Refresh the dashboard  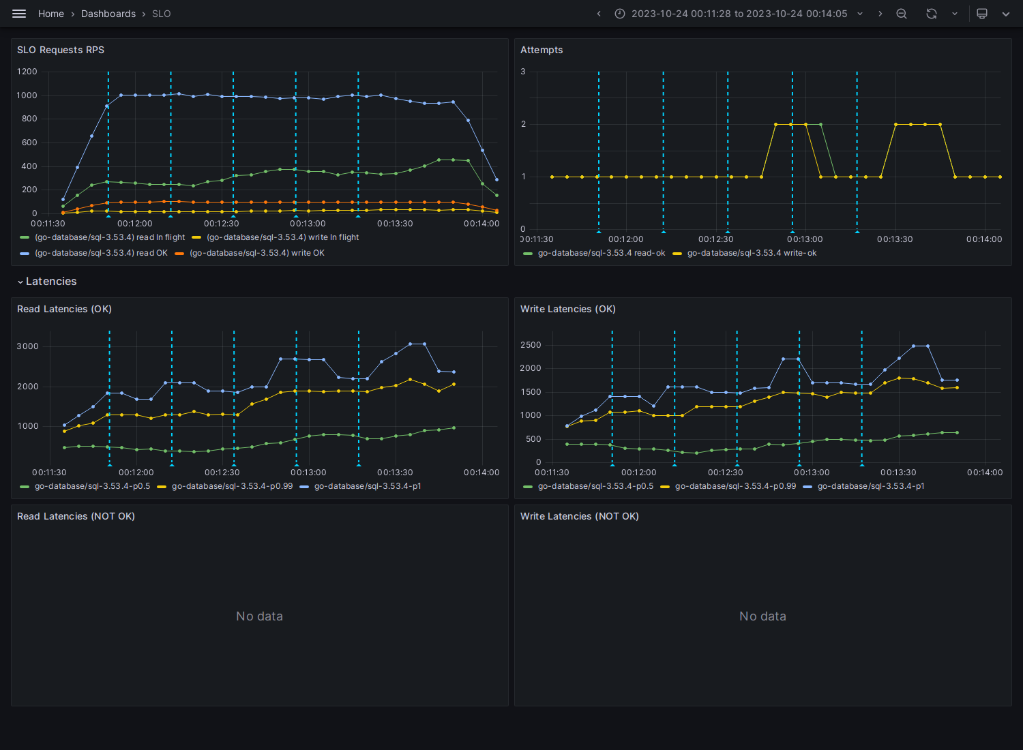coord(932,14)
